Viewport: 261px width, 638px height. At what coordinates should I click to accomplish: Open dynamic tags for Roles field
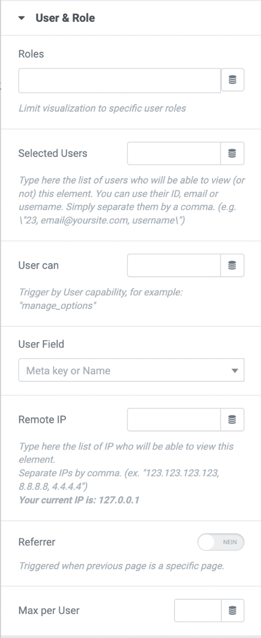coord(233,80)
